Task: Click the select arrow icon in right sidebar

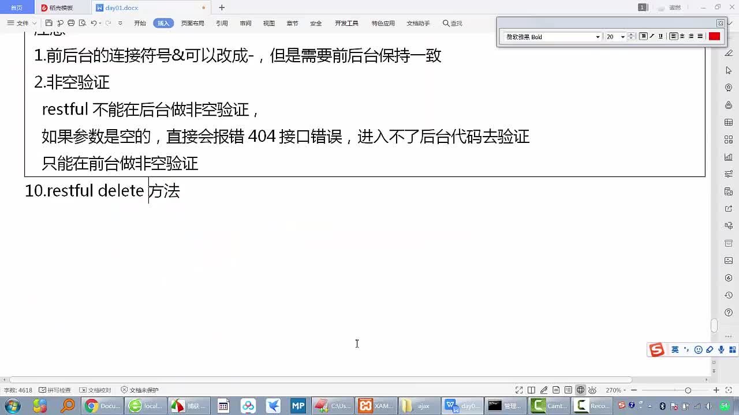Action: 729,70
